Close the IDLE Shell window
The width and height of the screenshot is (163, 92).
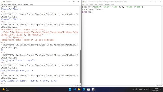79,2
